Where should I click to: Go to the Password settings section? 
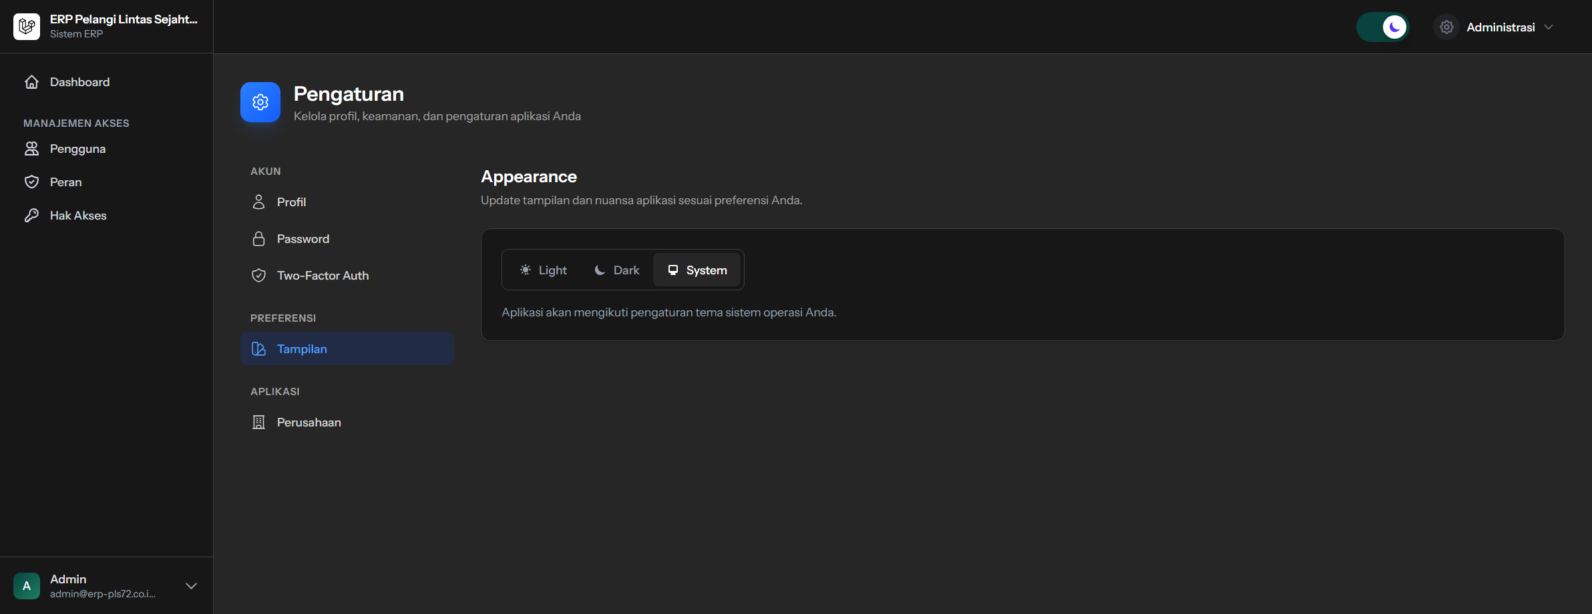(x=303, y=239)
